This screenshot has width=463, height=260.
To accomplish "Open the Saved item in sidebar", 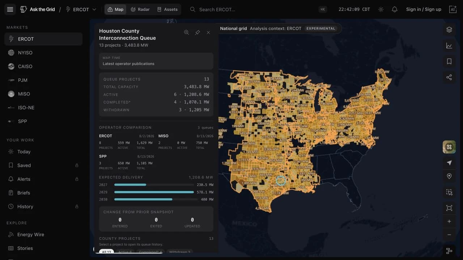I will (43, 165).
